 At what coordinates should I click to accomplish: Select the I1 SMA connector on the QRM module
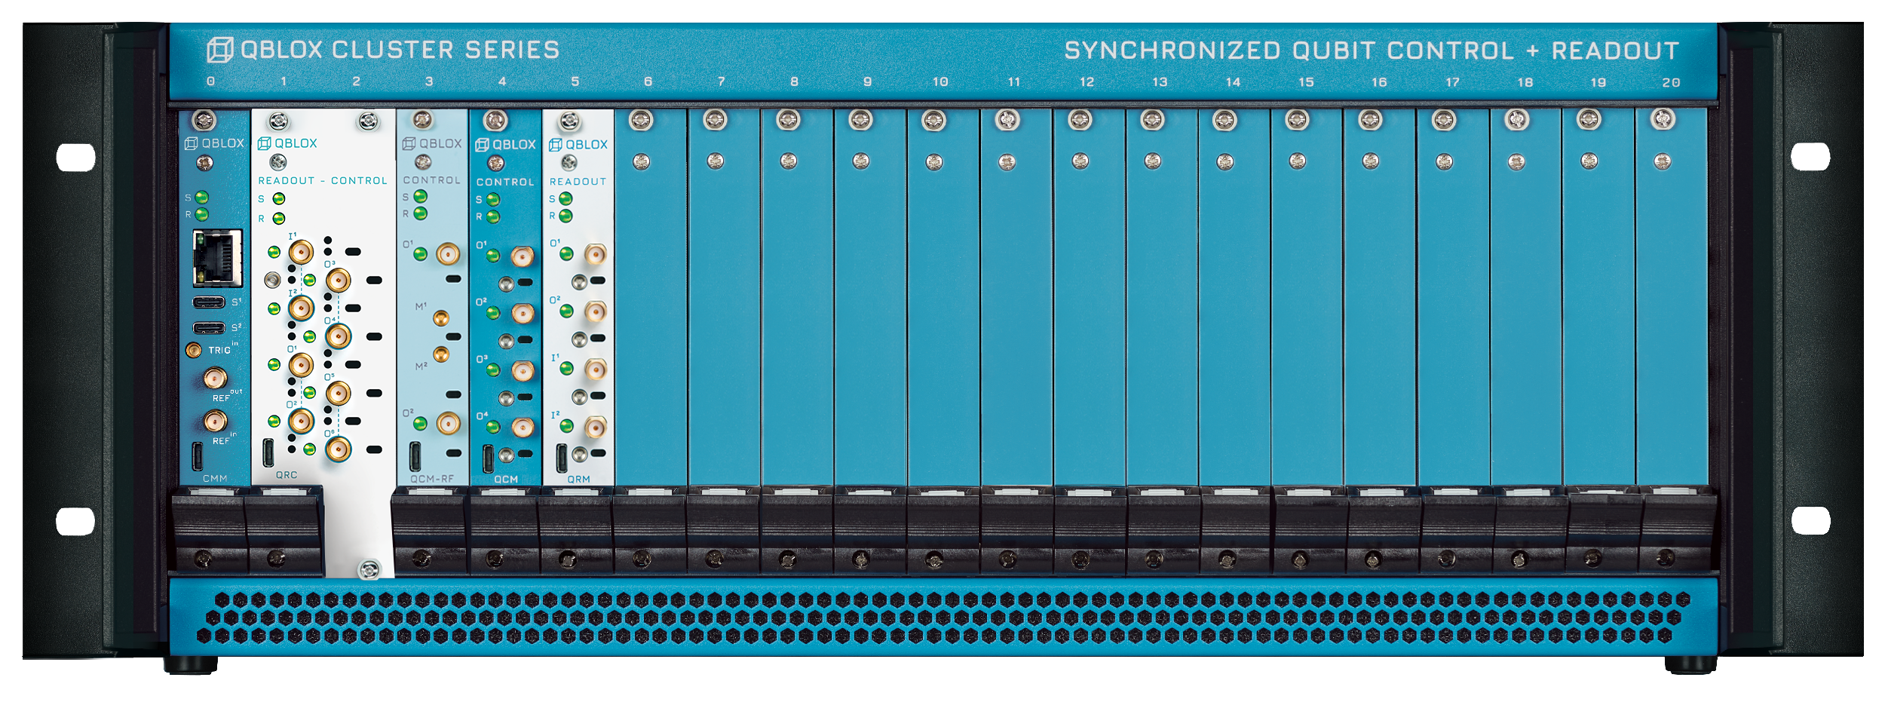click(x=595, y=369)
